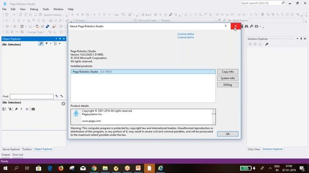Click the Quick Launch search magnifier

click(x=283, y=3)
